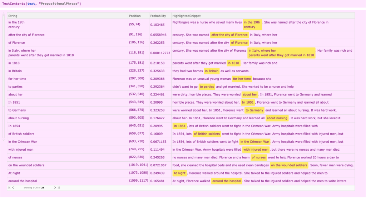Go to the next page of results
This screenshot has width=366, height=198.
click(x=55, y=188)
